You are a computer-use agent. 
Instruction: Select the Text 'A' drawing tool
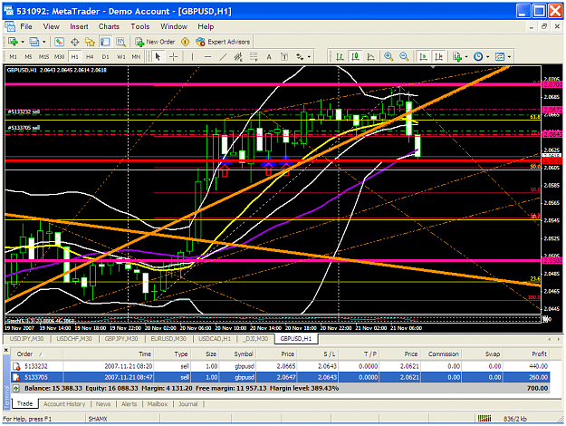269,57
